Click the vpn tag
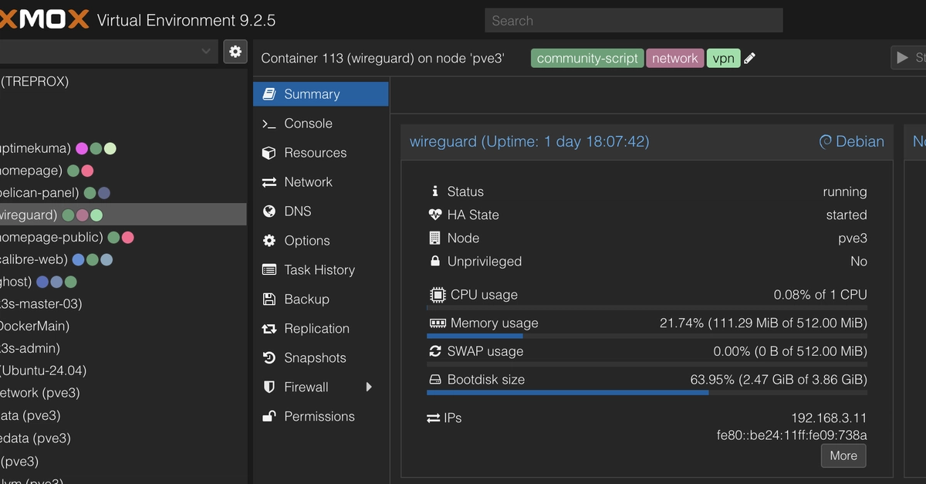 tap(723, 59)
